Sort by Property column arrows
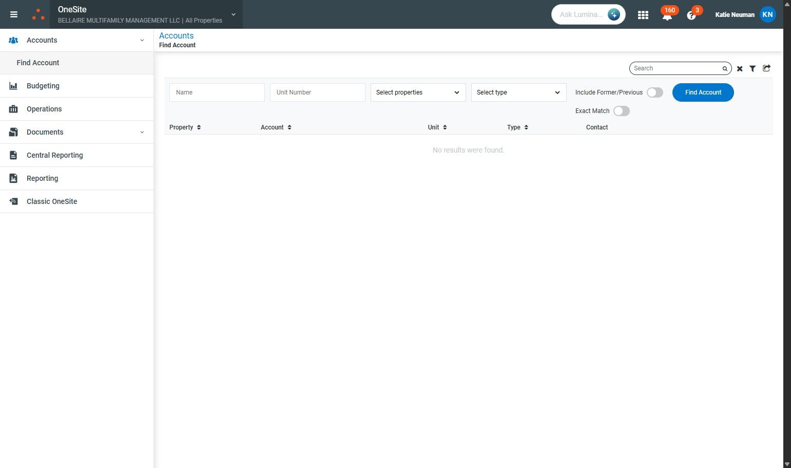791x468 pixels. click(199, 127)
